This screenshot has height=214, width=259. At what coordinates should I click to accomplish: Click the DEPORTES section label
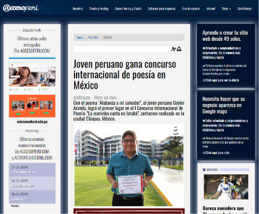[212, 170]
